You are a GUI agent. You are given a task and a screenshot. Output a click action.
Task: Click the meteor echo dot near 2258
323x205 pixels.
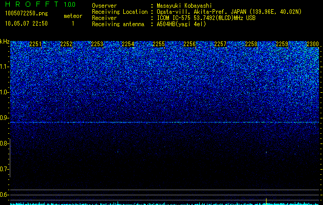267,152
